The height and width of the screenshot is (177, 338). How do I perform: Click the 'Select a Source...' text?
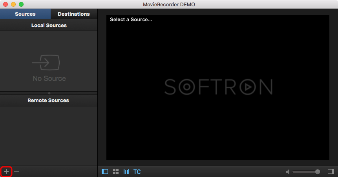131,19
